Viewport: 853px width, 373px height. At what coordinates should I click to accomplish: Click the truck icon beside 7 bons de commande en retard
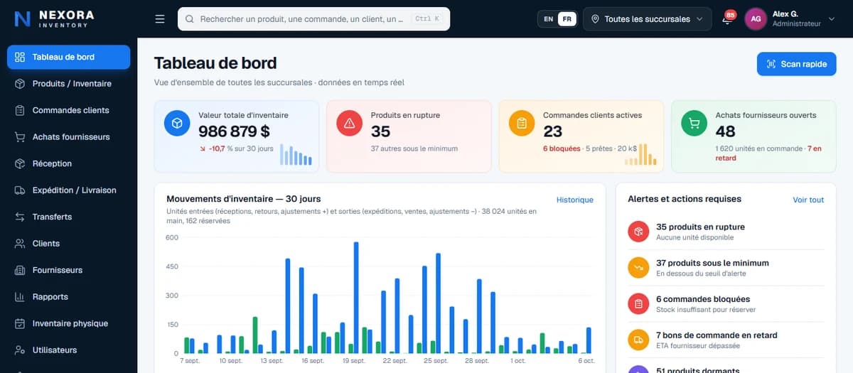pos(638,340)
